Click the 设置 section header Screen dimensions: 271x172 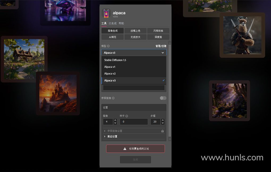click(134, 107)
